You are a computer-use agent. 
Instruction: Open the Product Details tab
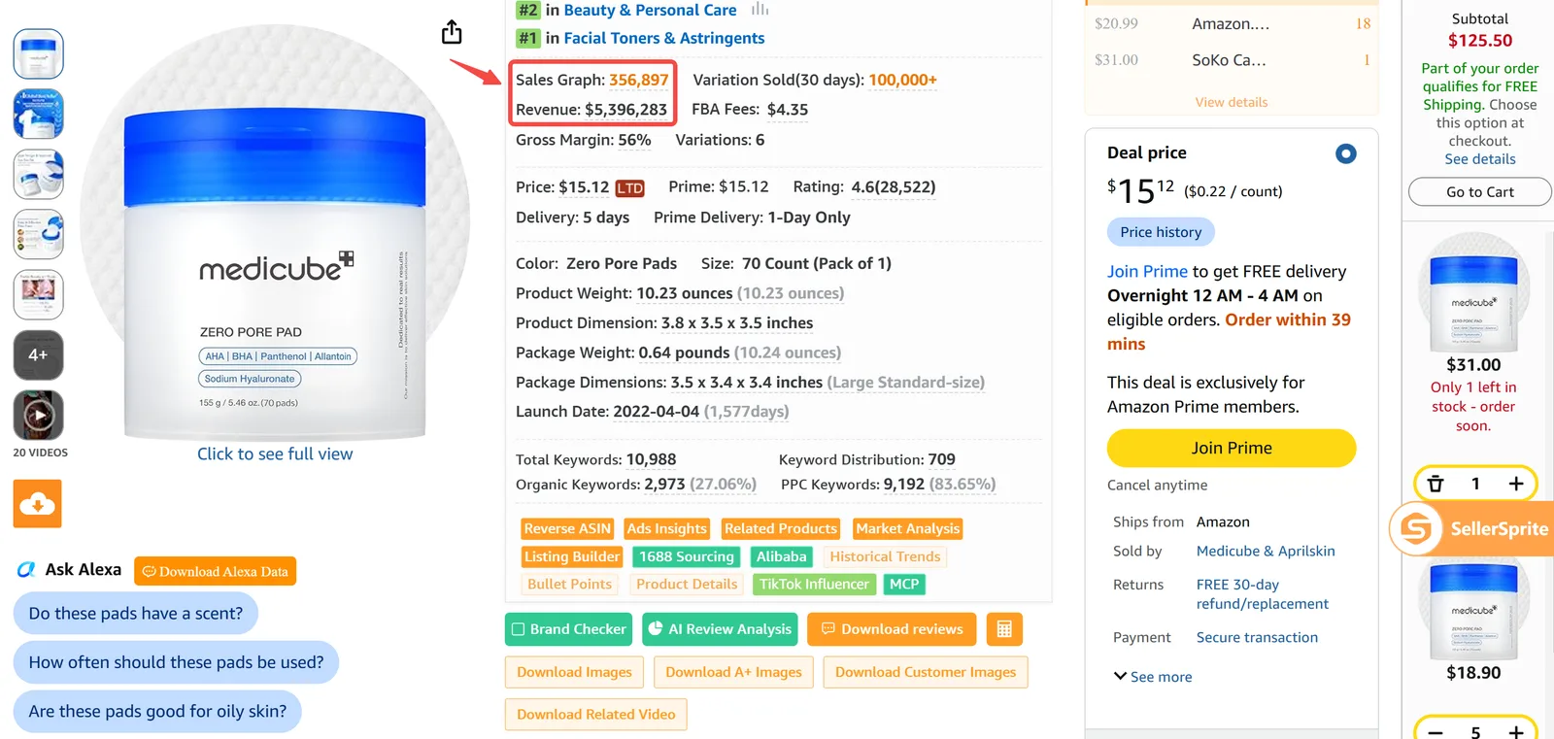(x=687, y=584)
